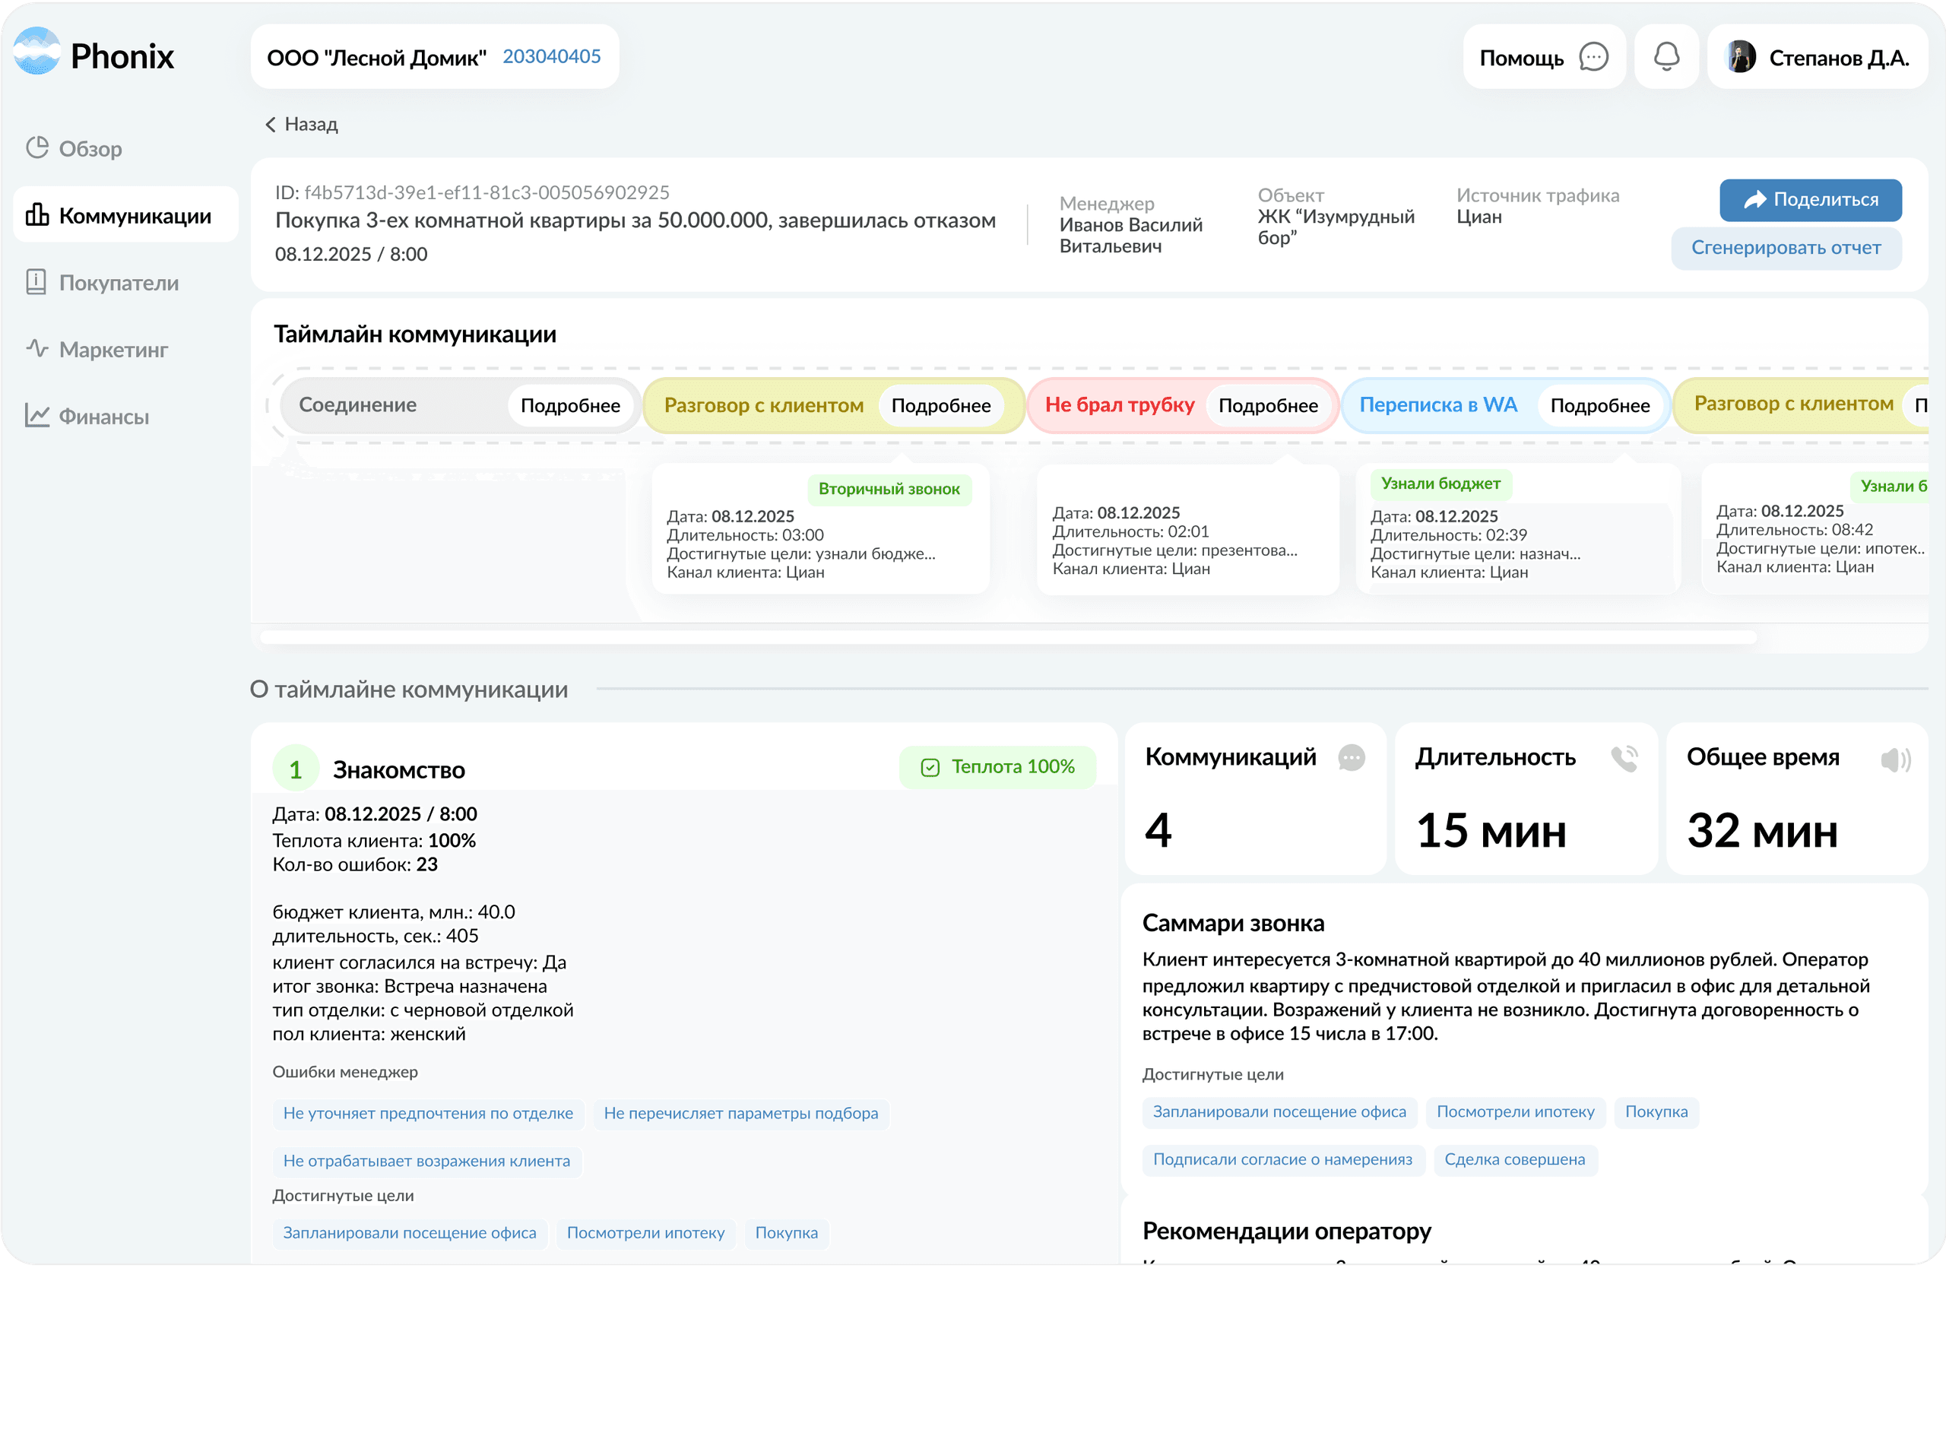Open company ID link 203040405
The image size is (1946, 1430).
click(551, 56)
